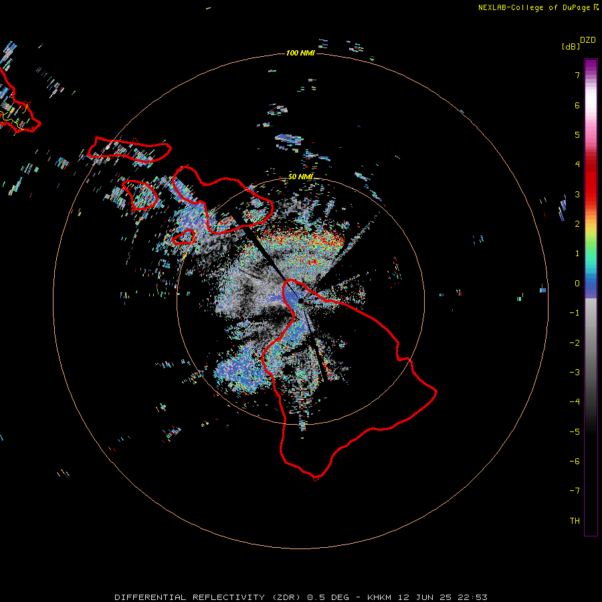Click the NEXLAB-College of DuPage watermark text
The height and width of the screenshot is (602, 602).
point(538,7)
